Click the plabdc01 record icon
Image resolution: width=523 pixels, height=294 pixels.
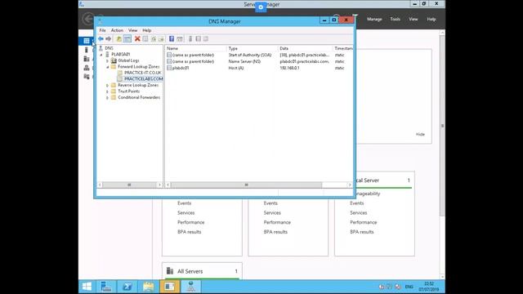tap(169, 68)
